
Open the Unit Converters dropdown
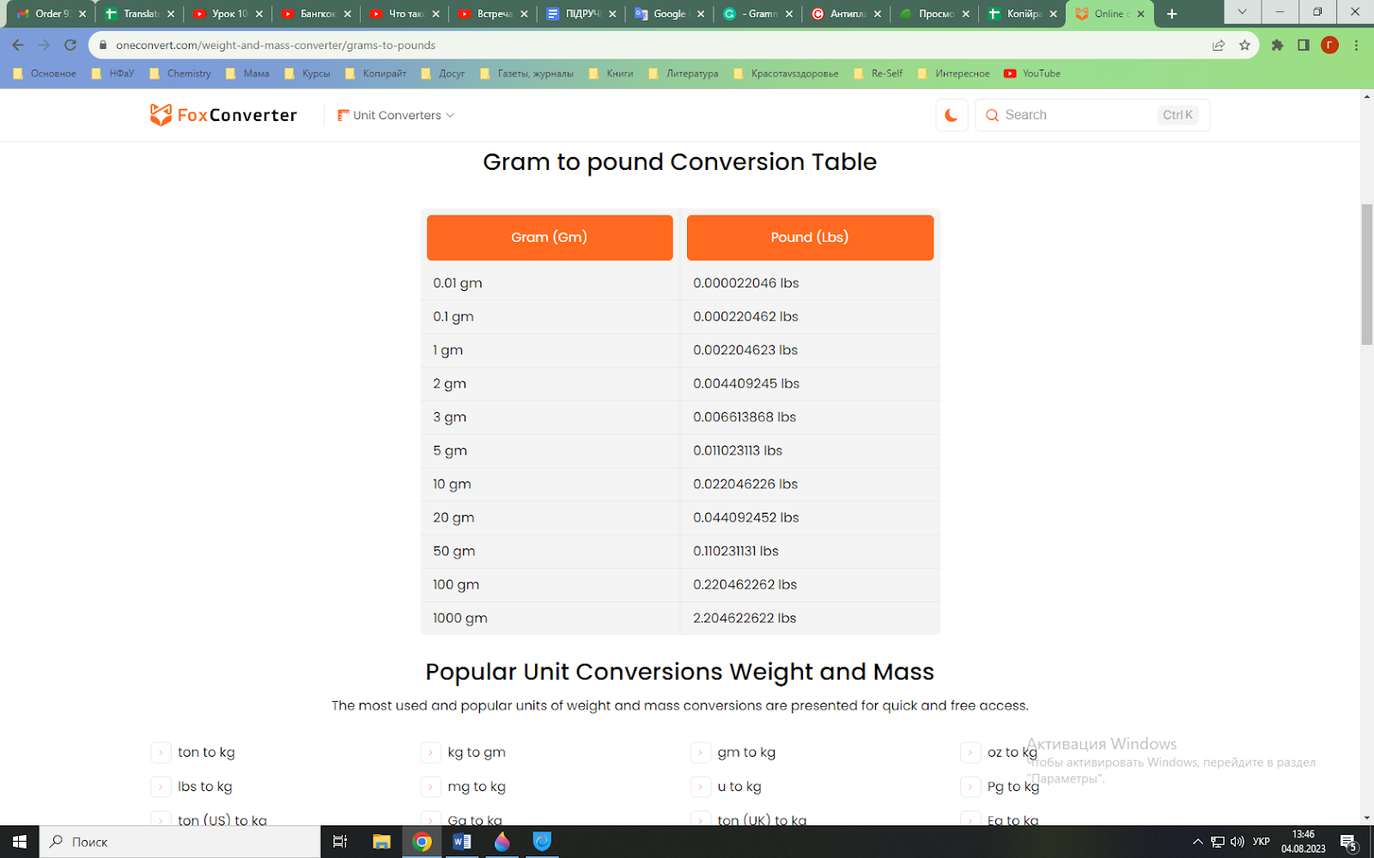(x=396, y=115)
